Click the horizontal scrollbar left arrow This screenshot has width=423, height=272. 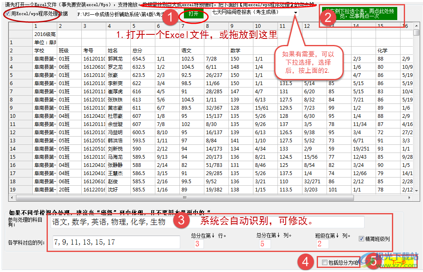coord(11,198)
